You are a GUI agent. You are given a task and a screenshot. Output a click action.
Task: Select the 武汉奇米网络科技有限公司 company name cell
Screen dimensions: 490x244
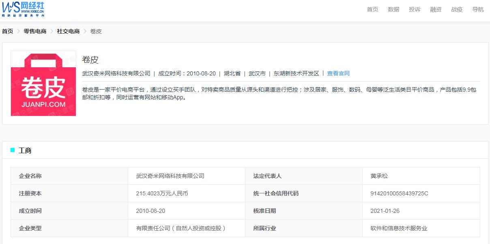point(170,176)
